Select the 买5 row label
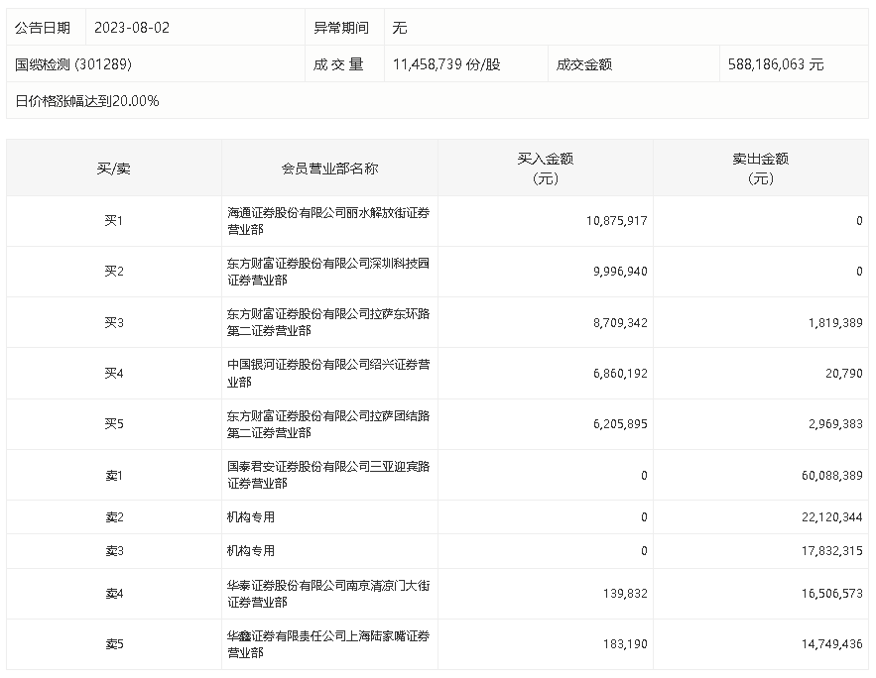The width and height of the screenshot is (876, 678). click(x=113, y=423)
